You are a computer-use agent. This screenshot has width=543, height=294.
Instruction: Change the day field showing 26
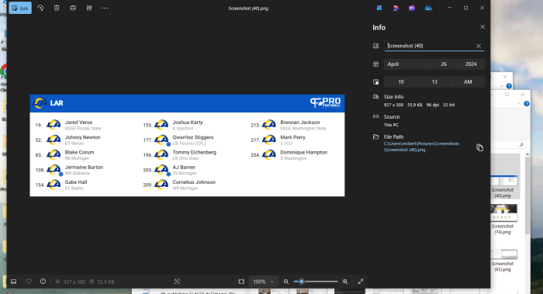click(444, 64)
